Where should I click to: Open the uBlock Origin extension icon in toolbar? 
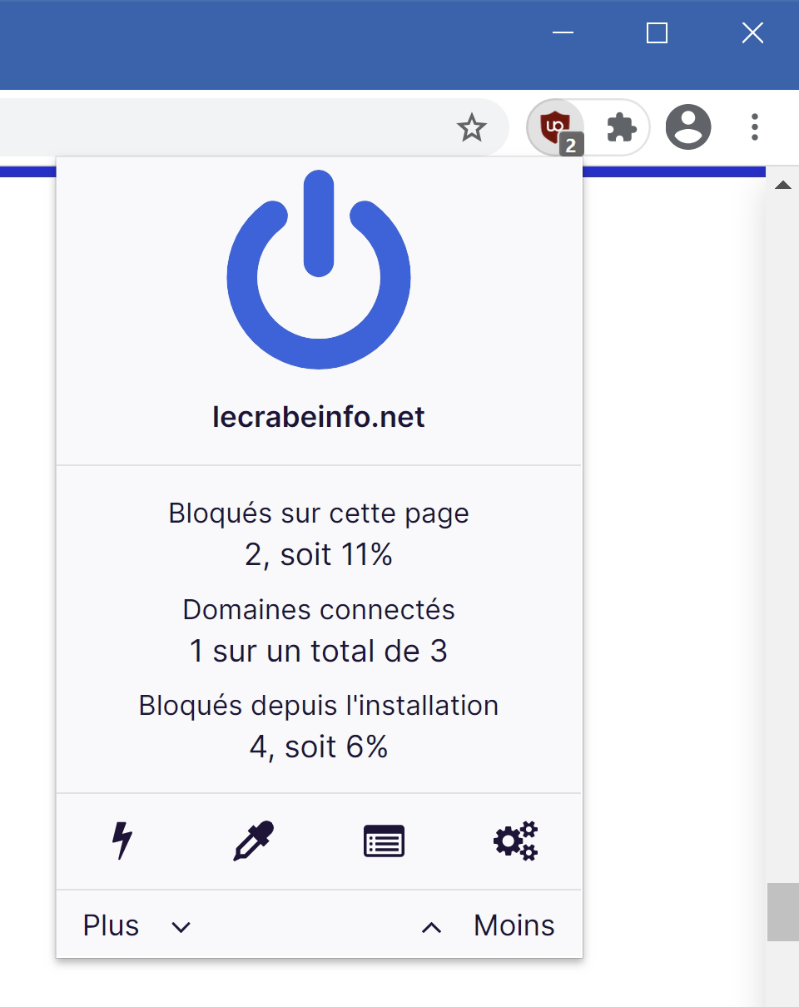pyautogui.click(x=555, y=128)
